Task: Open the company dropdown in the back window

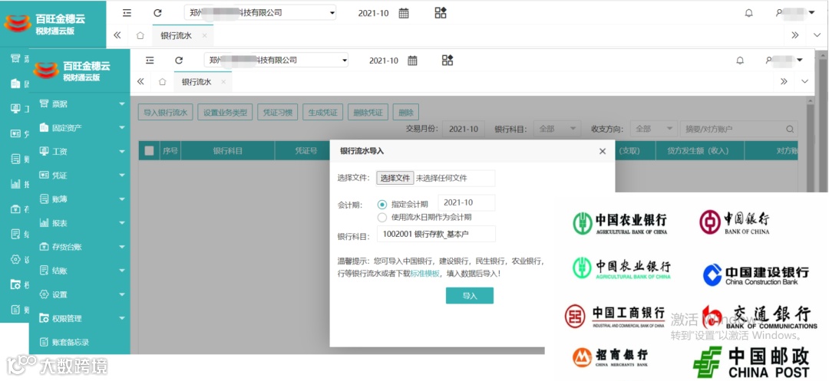Action: 260,13
